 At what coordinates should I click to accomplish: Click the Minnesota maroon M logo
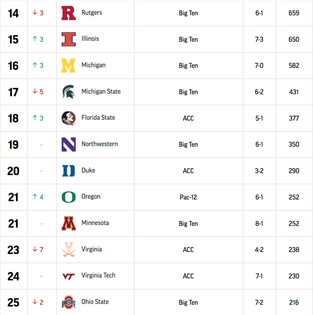tap(69, 223)
